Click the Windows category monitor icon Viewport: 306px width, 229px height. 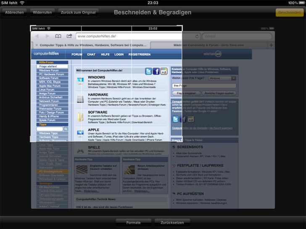tap(80, 81)
